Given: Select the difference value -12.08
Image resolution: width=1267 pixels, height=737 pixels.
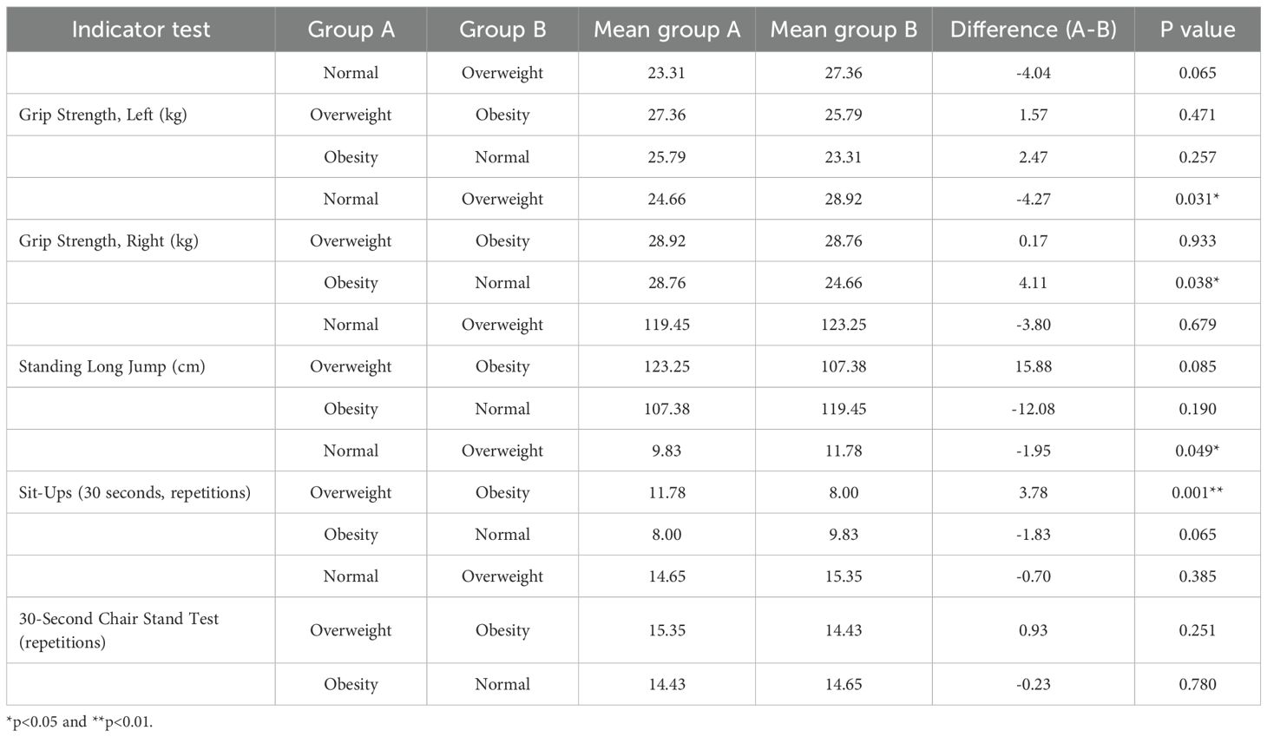Looking at the screenshot, I should click(x=1033, y=408).
